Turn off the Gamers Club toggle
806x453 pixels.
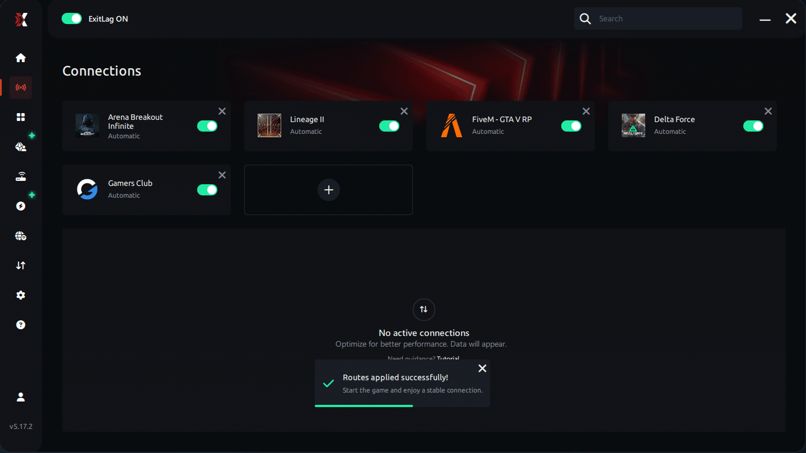[x=207, y=190]
